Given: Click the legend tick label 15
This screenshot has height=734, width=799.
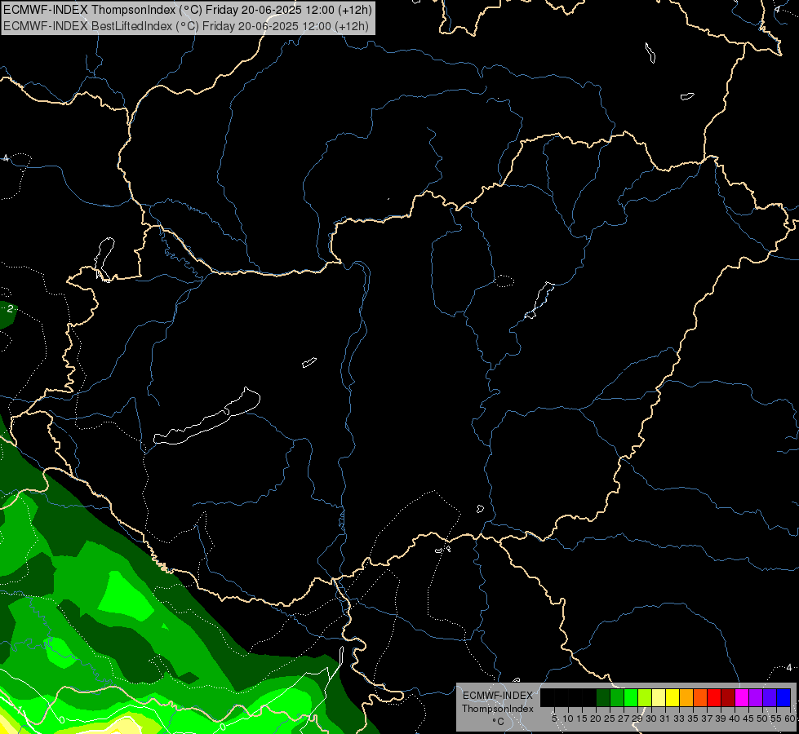Looking at the screenshot, I should tap(582, 719).
